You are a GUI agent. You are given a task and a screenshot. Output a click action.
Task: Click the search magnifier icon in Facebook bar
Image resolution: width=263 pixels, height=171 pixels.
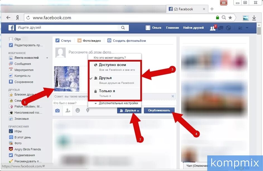coord(123,28)
